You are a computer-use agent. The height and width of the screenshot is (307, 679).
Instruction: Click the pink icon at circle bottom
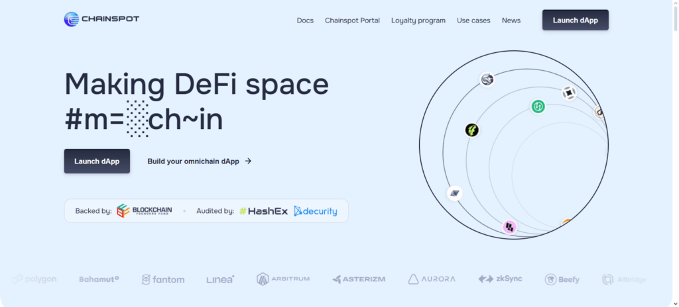click(509, 227)
